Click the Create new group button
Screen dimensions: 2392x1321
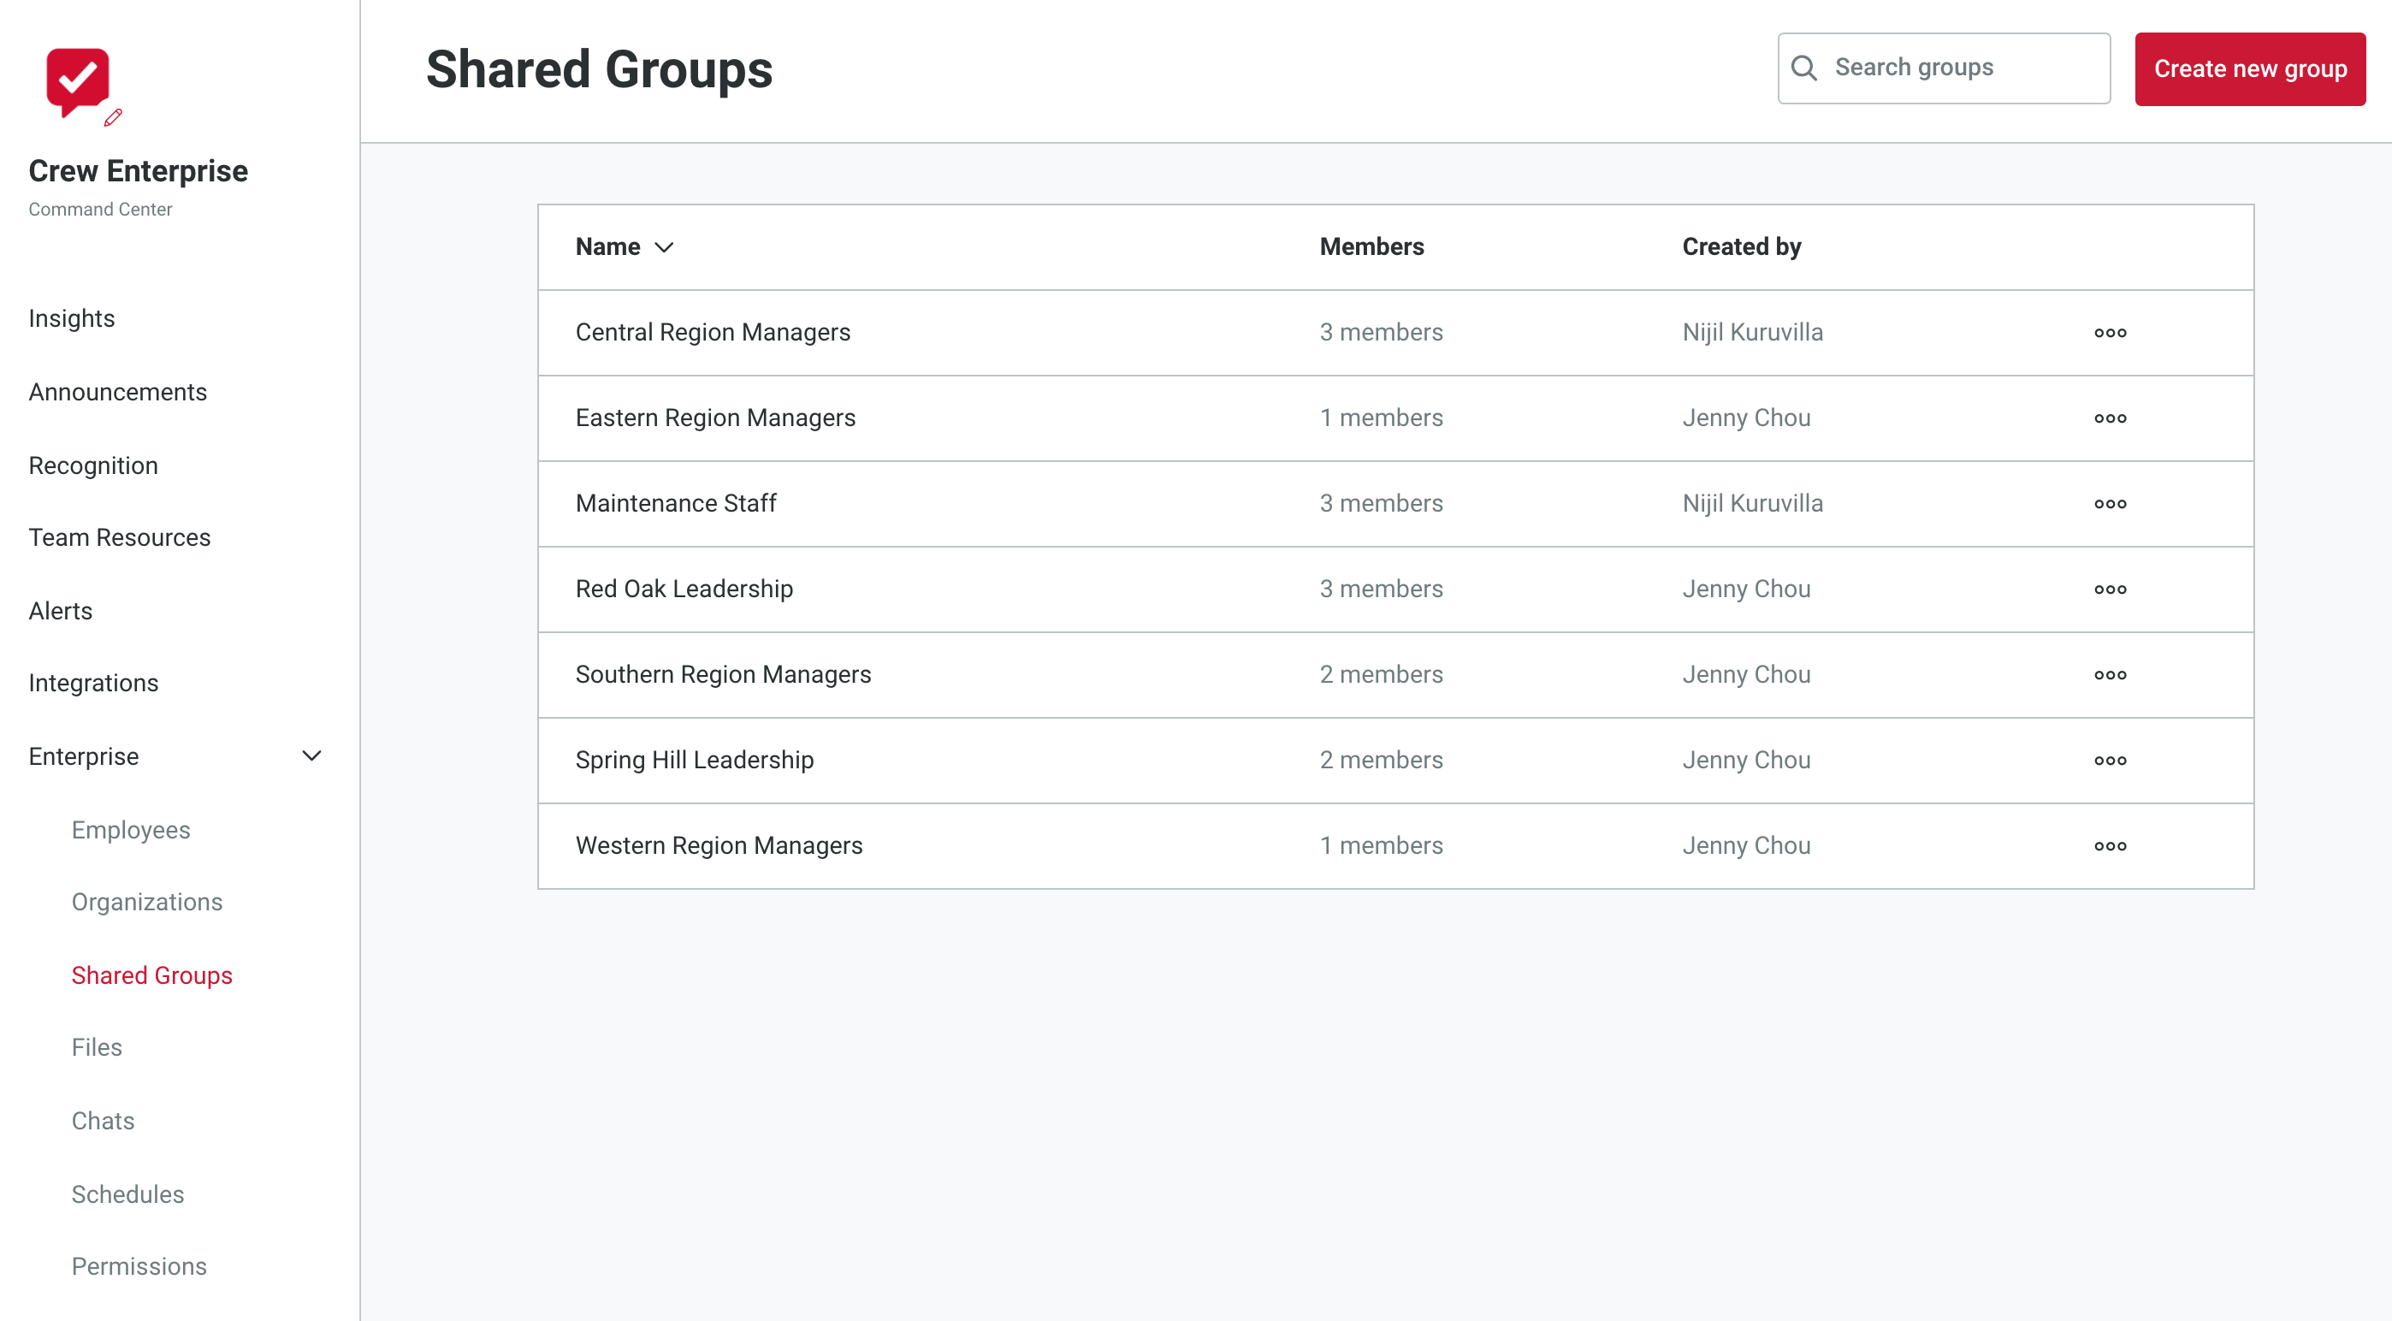click(2250, 68)
